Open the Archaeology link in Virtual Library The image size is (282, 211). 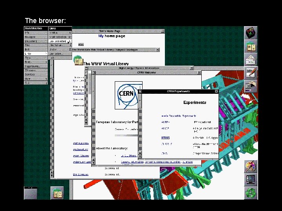(81, 149)
